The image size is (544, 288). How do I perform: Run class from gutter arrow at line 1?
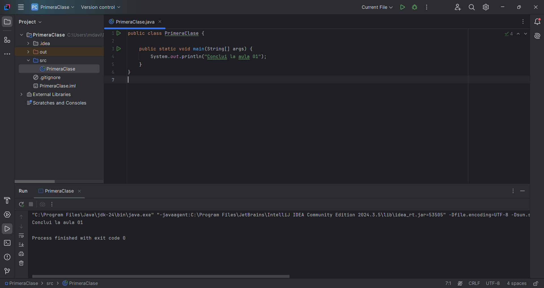119,33
